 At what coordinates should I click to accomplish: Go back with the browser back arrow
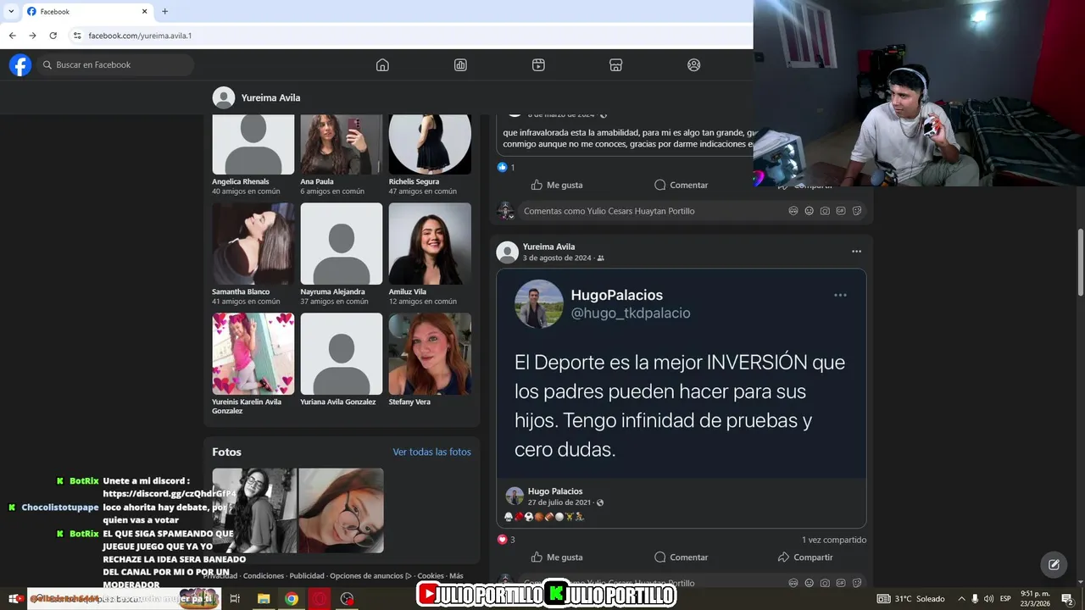click(12, 36)
